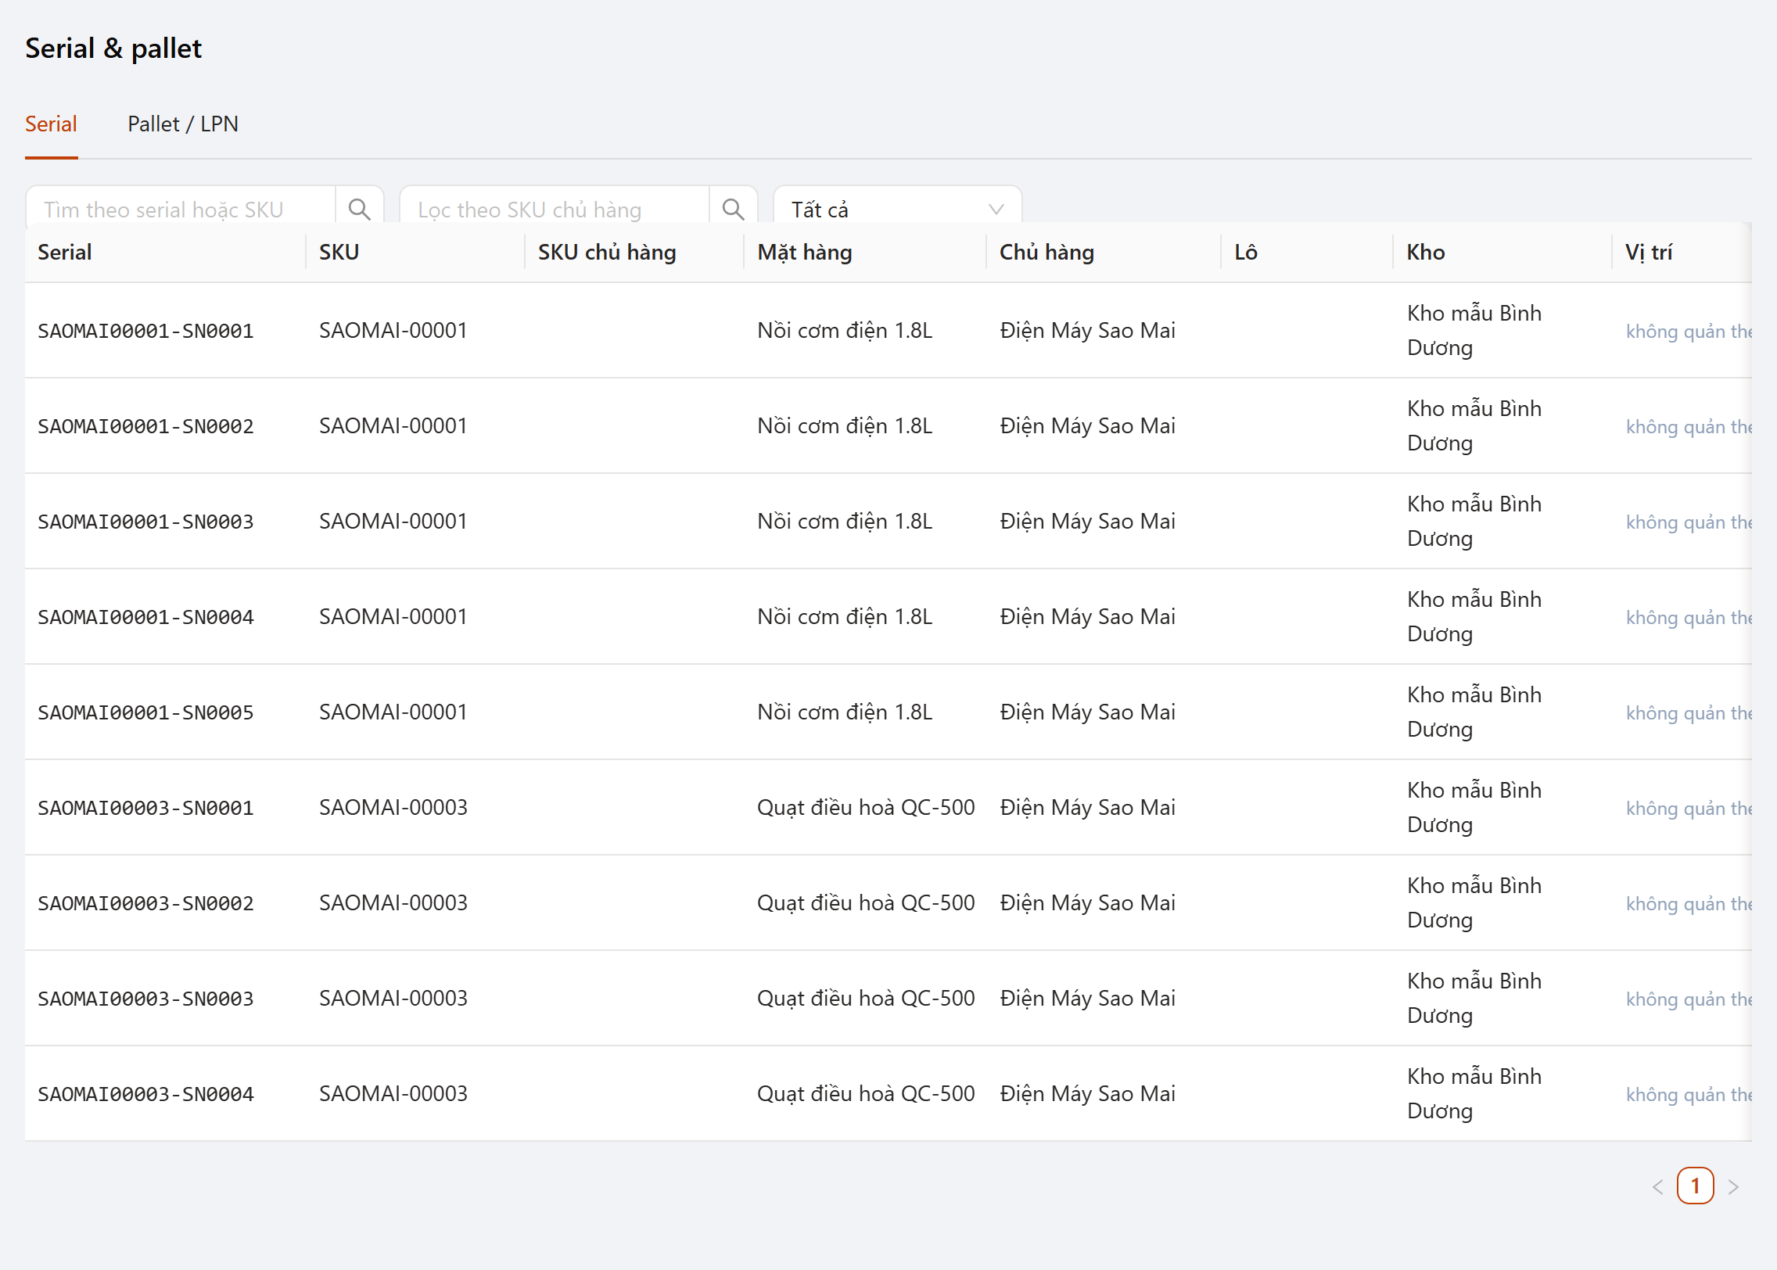The height and width of the screenshot is (1270, 1777).
Task: Go to the previous page arrow
Action: (x=1657, y=1186)
